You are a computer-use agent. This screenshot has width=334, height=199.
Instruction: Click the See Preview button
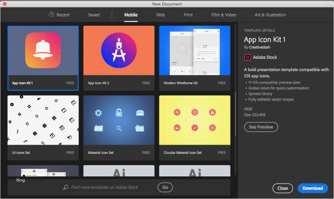coord(261,127)
